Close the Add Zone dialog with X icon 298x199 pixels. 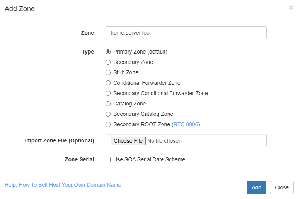pos(291,7)
